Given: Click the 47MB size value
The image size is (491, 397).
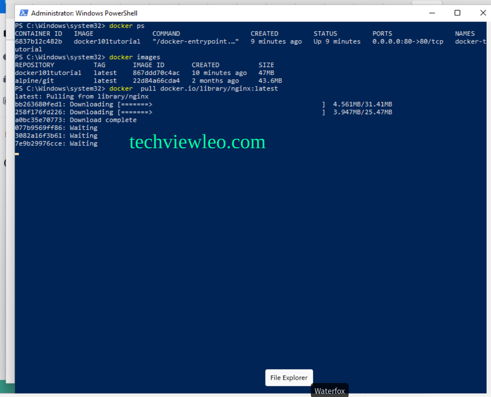Looking at the screenshot, I should tap(266, 73).
